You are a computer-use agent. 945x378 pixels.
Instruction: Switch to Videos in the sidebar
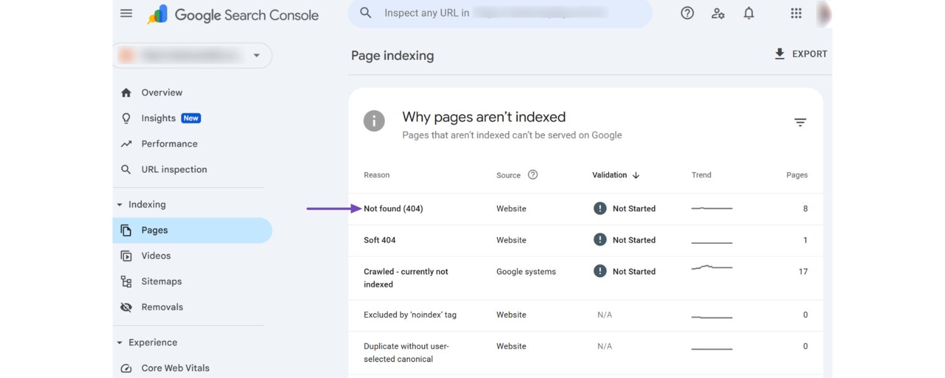click(155, 255)
